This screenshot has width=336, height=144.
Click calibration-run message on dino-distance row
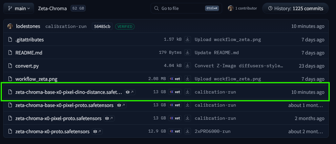pyautogui.click(x=215, y=92)
